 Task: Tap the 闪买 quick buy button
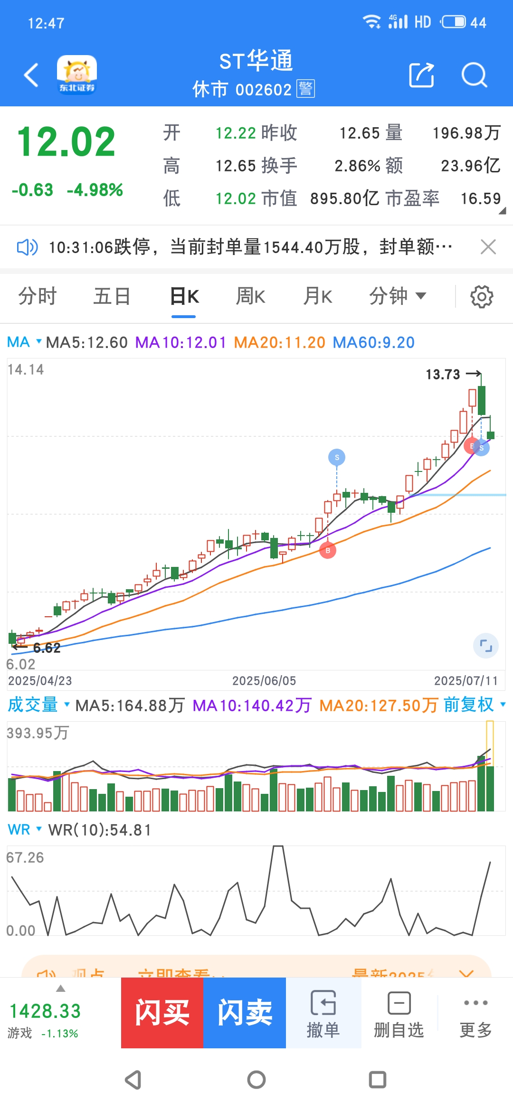(162, 1013)
